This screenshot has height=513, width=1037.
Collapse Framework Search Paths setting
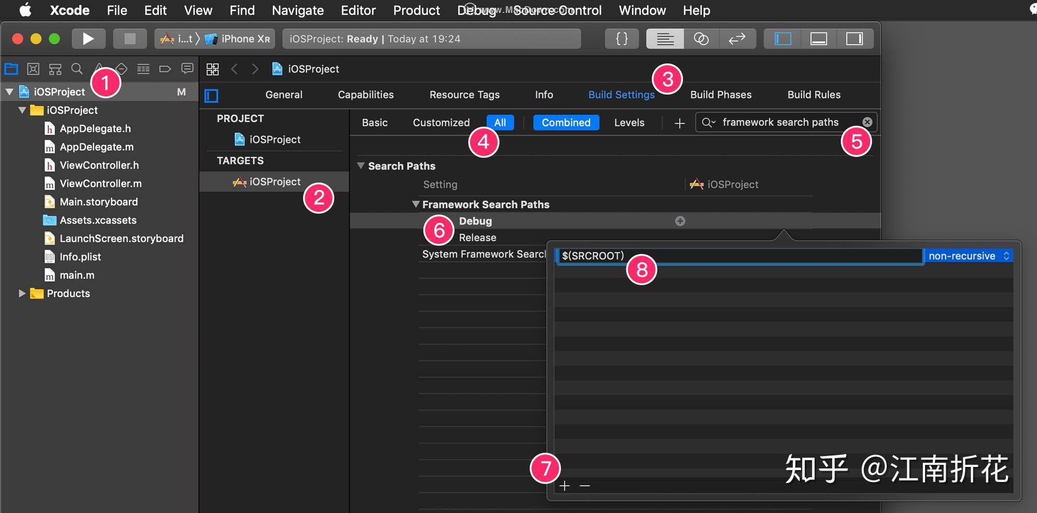[x=415, y=204]
